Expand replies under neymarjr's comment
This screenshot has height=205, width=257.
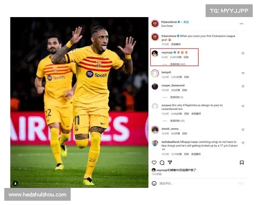tap(178, 64)
